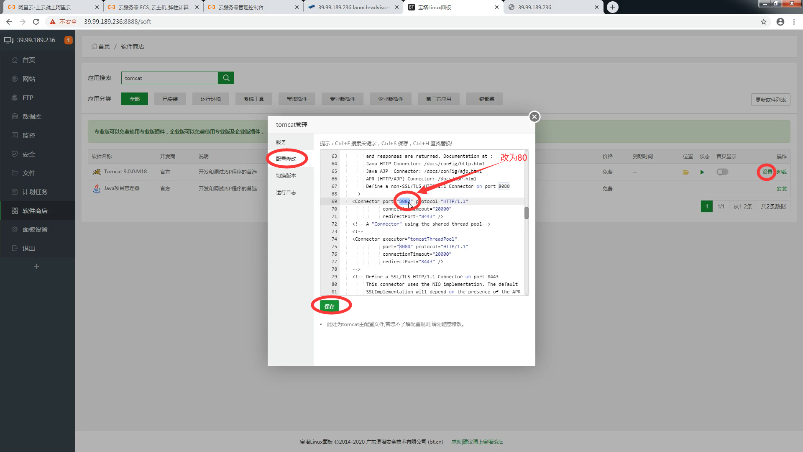Click the bookmark star icon
The height and width of the screenshot is (452, 803).
point(764,22)
